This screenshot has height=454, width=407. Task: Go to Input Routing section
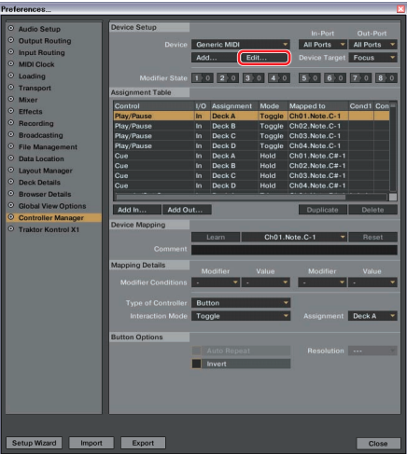[41, 52]
